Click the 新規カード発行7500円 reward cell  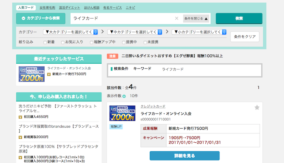coord(213,129)
